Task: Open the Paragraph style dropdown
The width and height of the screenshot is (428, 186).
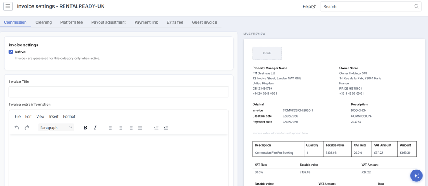Action: tap(56, 128)
